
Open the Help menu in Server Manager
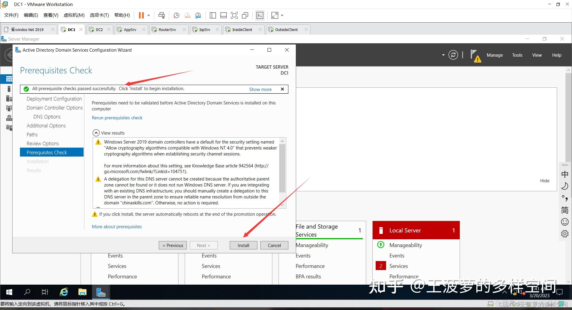[557, 55]
